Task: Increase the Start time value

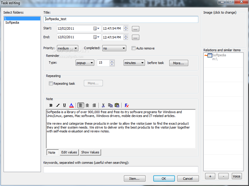Action: coord(126,27)
